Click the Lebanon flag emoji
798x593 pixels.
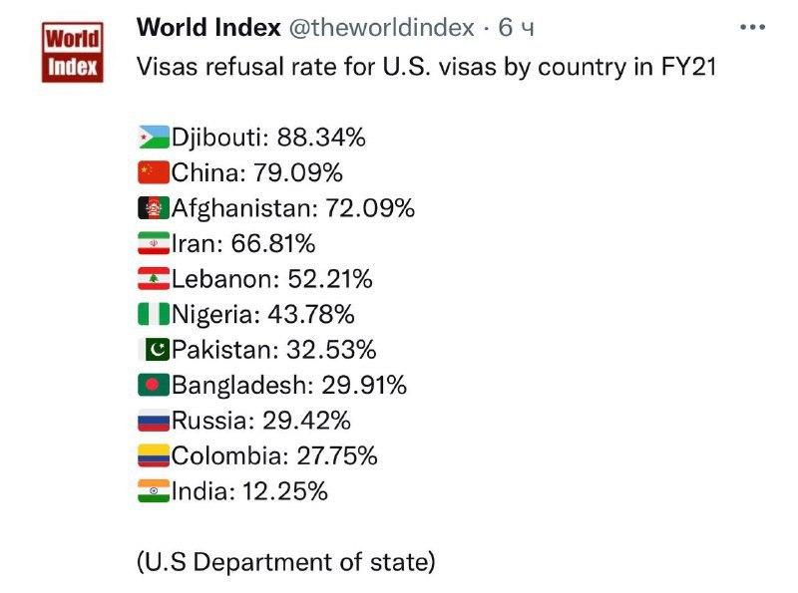point(154,279)
